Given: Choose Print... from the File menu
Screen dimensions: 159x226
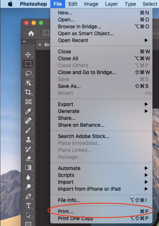Looking at the screenshot, I should (101, 212).
